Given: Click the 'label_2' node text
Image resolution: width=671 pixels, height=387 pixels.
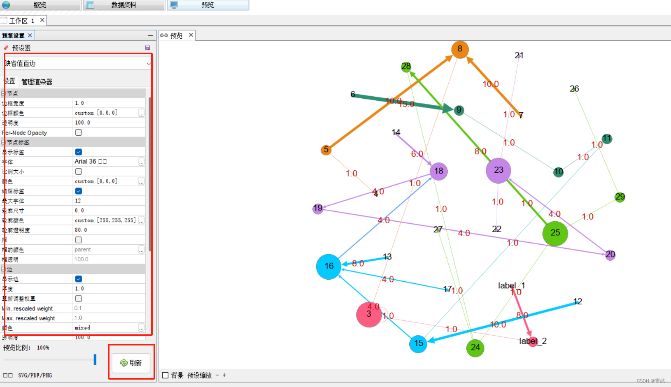Looking at the screenshot, I should click(533, 341).
